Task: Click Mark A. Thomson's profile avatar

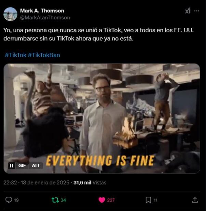Action: coord(10,14)
